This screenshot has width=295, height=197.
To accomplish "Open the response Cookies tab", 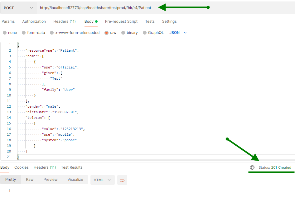I will coord(22,167).
